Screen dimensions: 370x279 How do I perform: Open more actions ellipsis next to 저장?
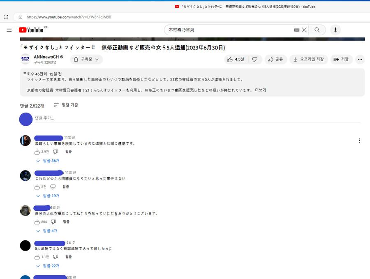pos(360,60)
